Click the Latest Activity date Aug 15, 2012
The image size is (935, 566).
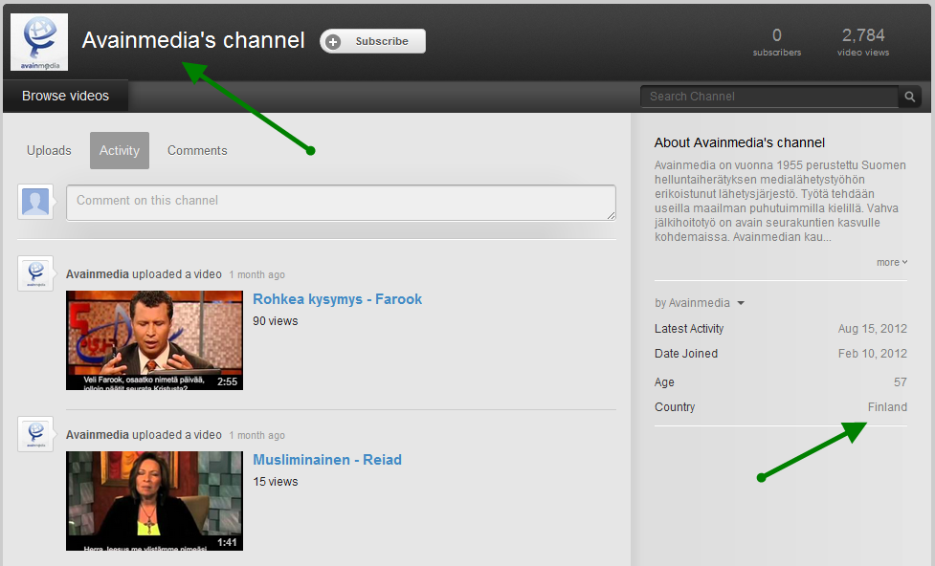[x=873, y=329]
